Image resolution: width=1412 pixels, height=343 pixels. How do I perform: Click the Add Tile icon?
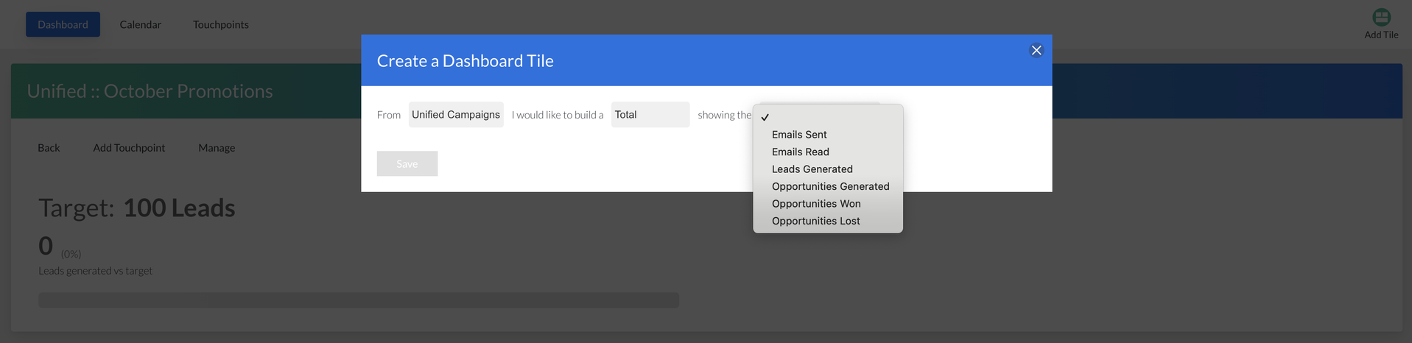point(1381,17)
